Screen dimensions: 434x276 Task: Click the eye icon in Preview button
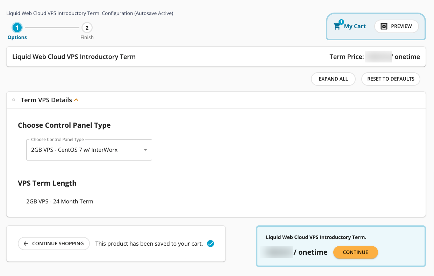tap(384, 26)
